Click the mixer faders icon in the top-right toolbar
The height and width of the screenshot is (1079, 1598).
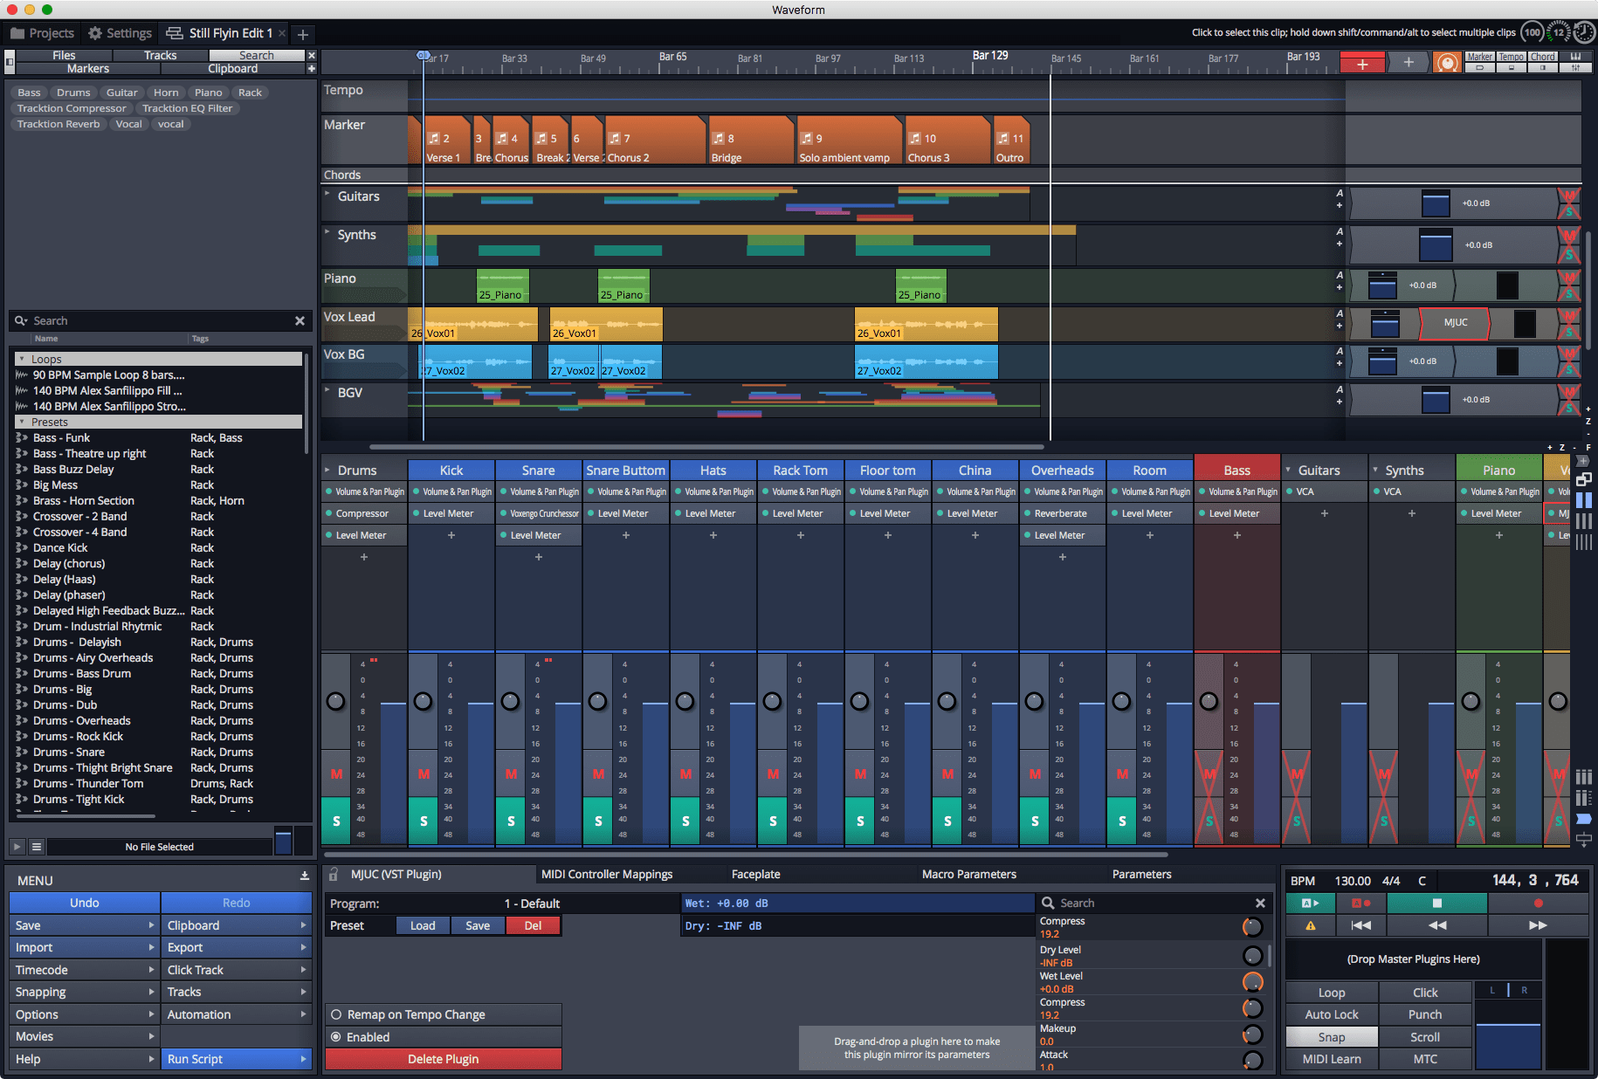click(1577, 68)
